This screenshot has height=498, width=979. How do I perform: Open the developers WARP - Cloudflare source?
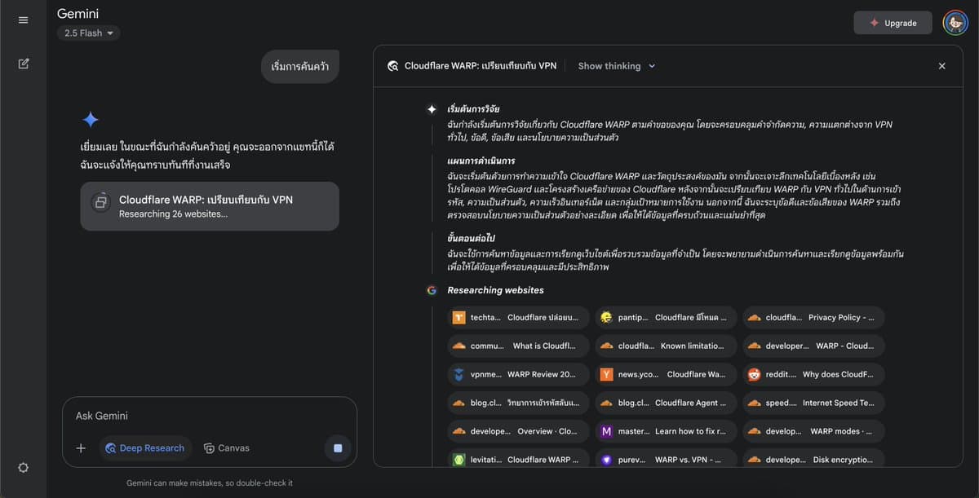tap(813, 346)
